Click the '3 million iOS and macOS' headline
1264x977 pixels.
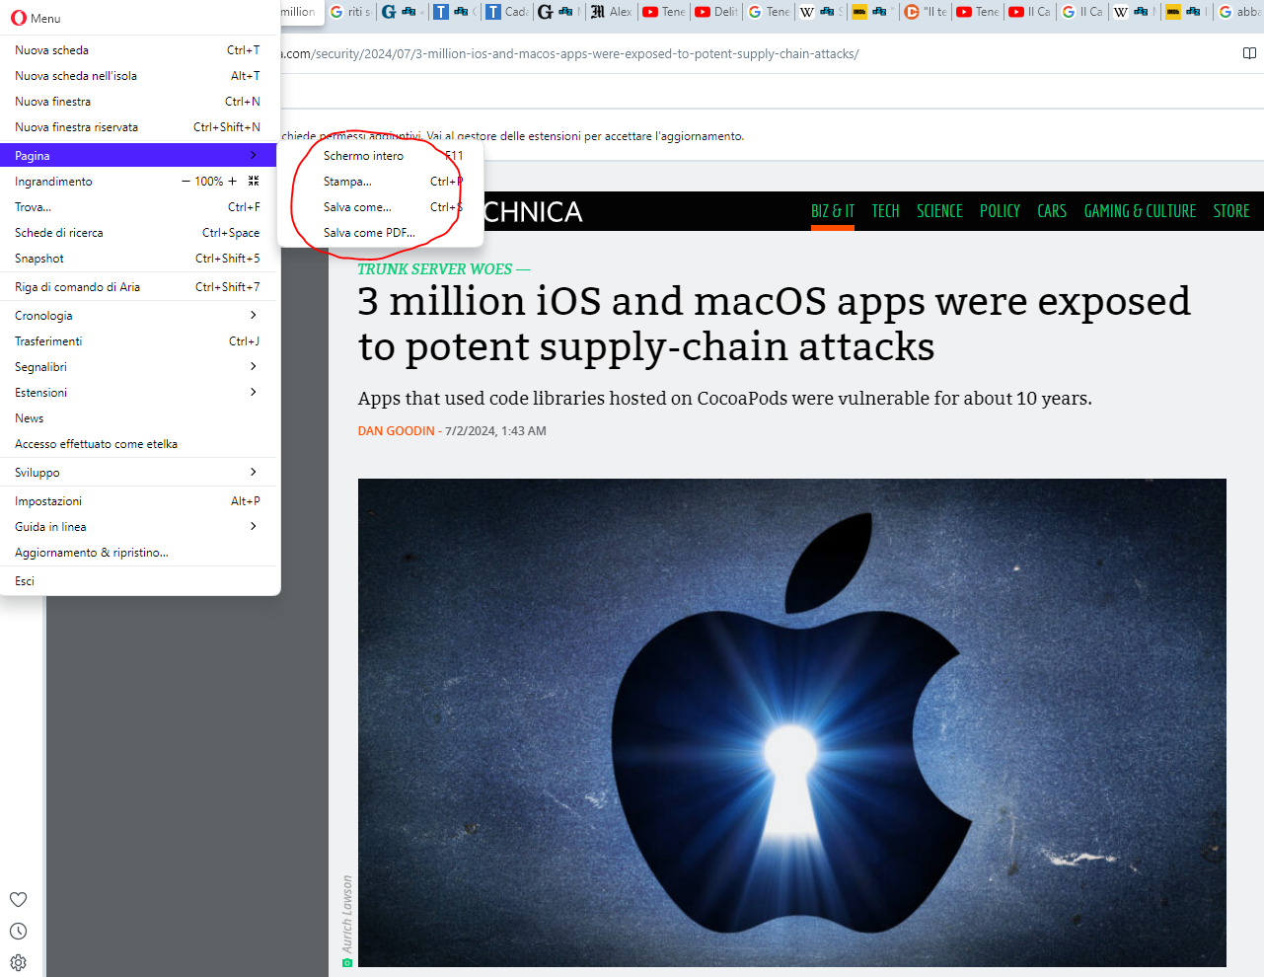775,324
